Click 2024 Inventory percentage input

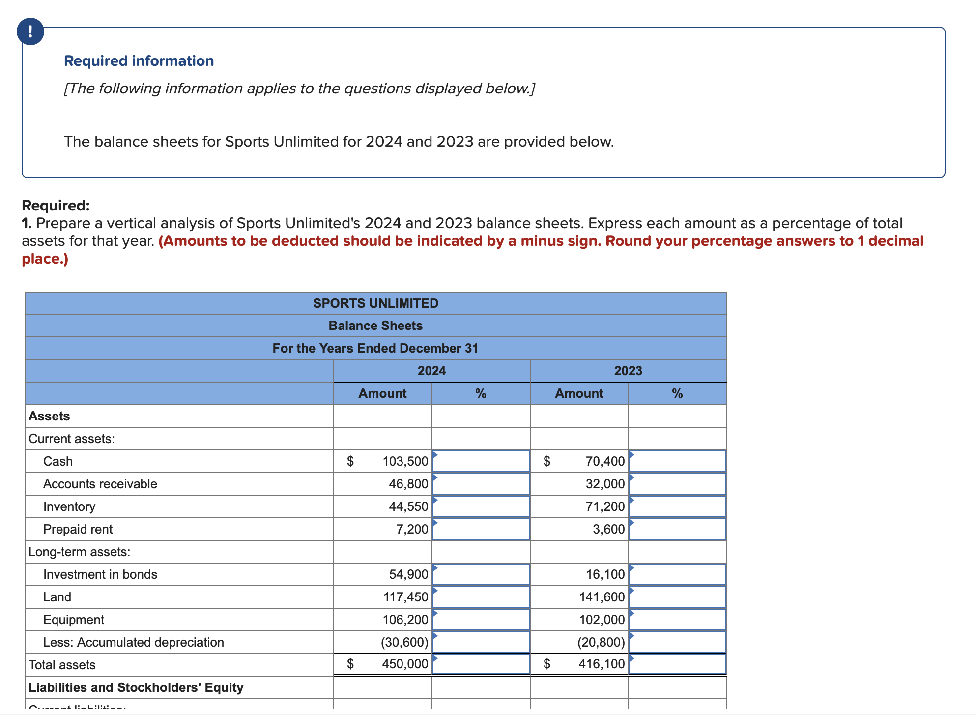tap(481, 506)
